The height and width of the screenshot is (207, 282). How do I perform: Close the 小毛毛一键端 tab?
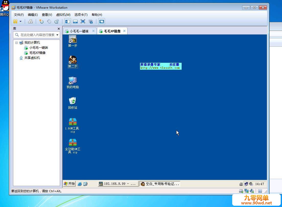tap(93, 31)
